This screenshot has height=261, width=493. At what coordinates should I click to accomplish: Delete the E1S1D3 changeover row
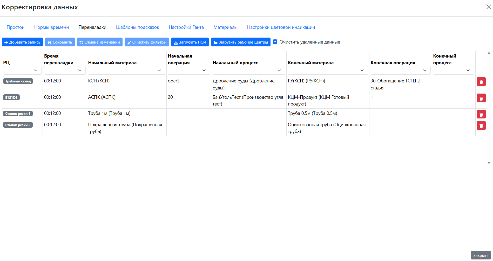(x=481, y=98)
